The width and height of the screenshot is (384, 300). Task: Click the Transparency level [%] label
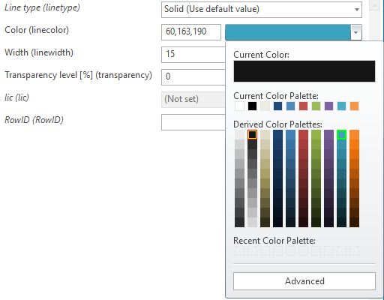point(78,75)
